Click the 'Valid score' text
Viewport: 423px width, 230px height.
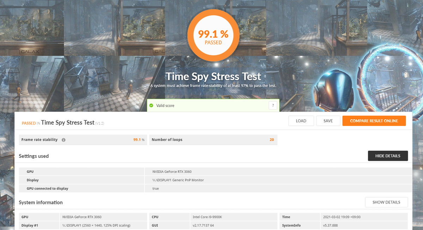pos(165,105)
